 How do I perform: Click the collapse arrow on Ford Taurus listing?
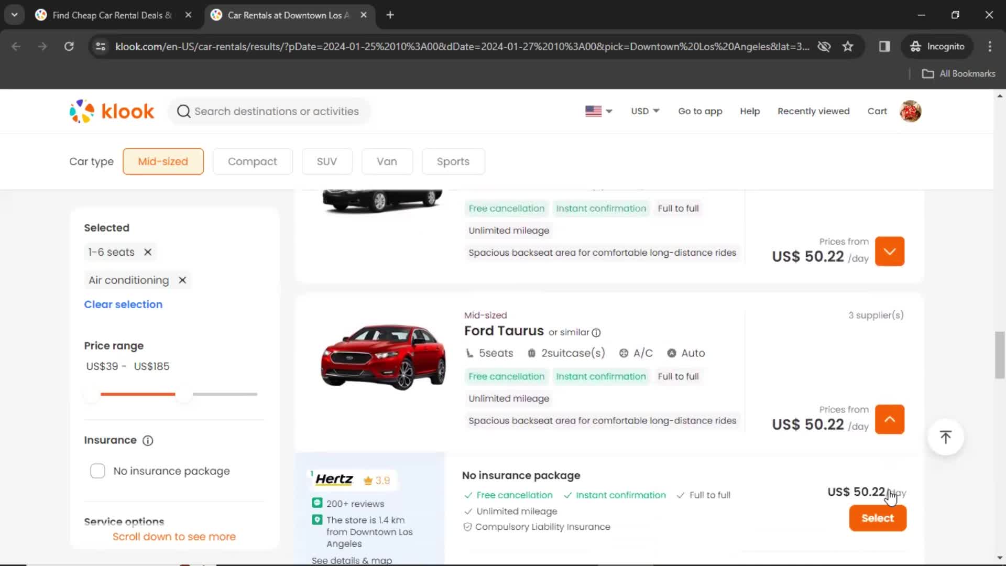click(889, 419)
